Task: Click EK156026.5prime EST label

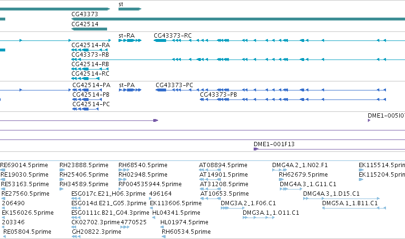Action: (x=28, y=213)
